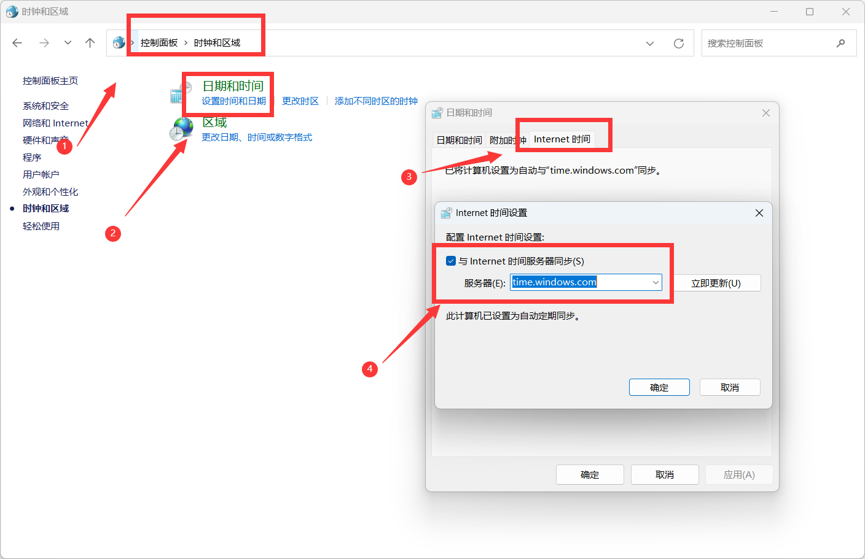Switch to the 附加时钟 tab
Screen dimensions: 865x559
click(x=507, y=141)
